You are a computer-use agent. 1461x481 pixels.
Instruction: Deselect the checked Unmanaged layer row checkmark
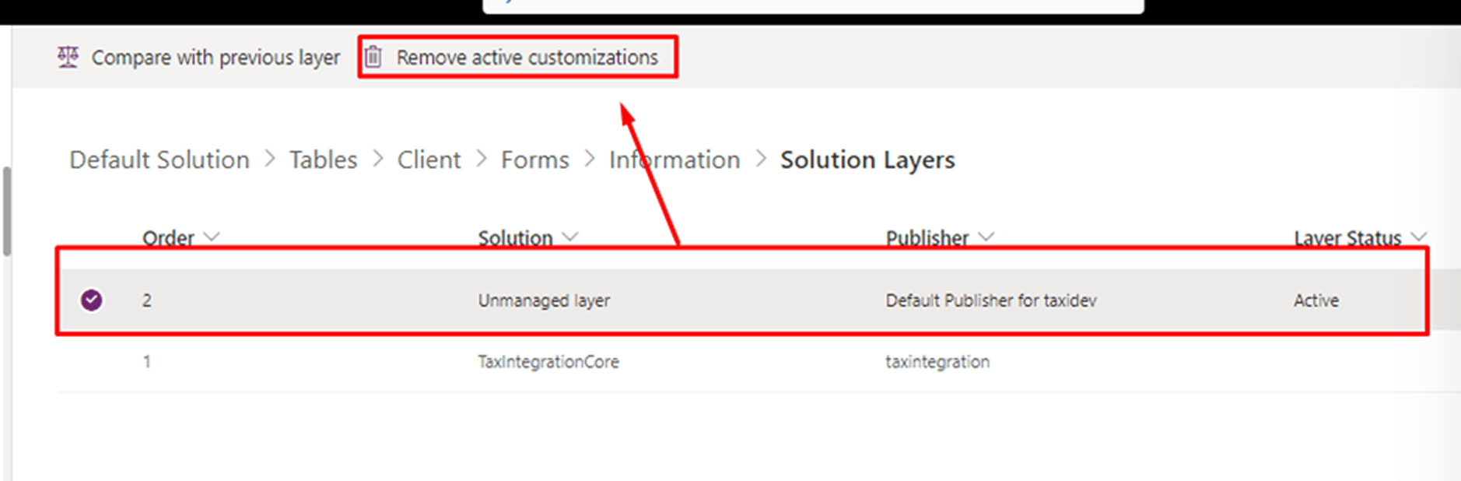click(x=92, y=300)
